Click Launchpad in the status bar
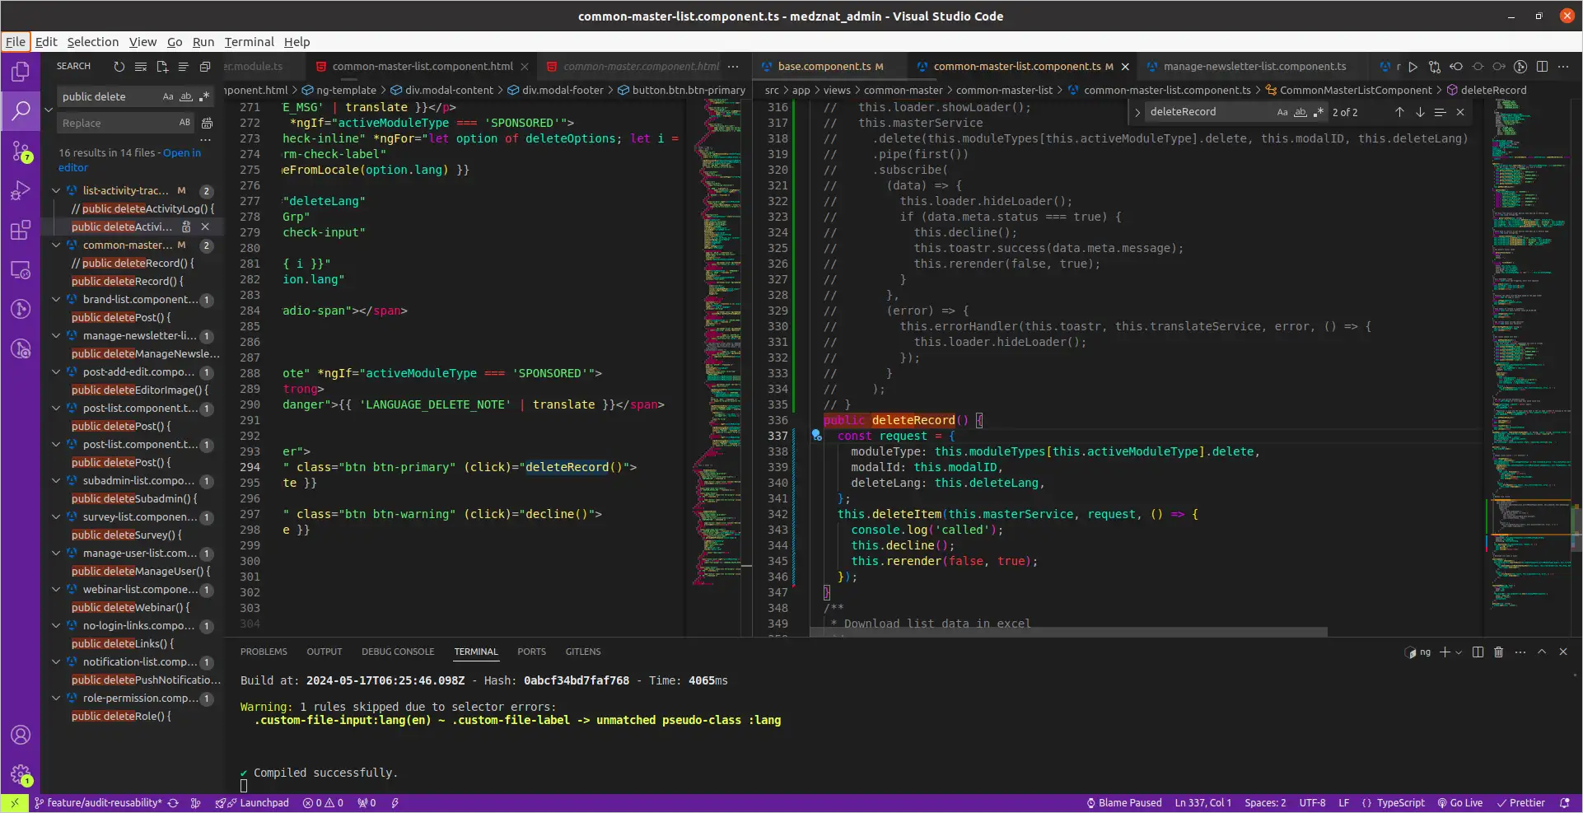Image resolution: width=1583 pixels, height=813 pixels. (252, 803)
